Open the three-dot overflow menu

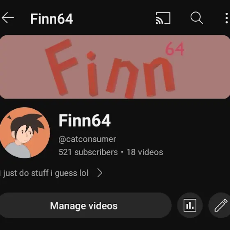click(x=227, y=18)
